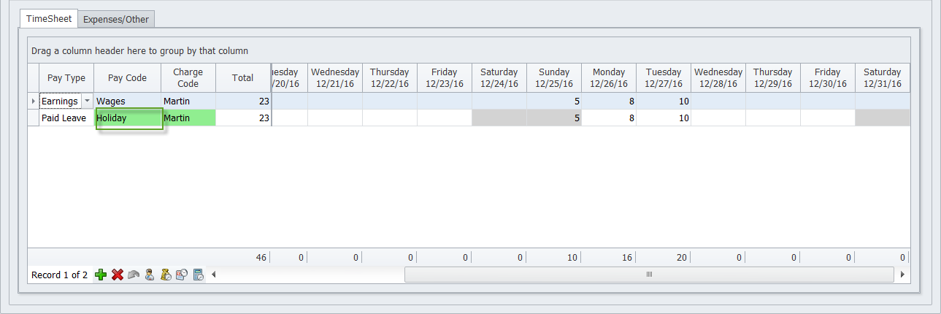
Task: Click the calculator with clock icon
Action: click(198, 275)
